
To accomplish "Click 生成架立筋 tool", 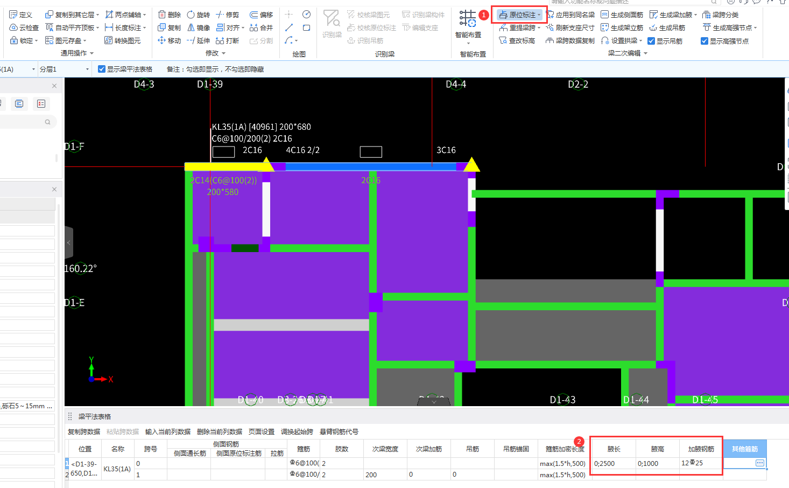I will 622,27.
